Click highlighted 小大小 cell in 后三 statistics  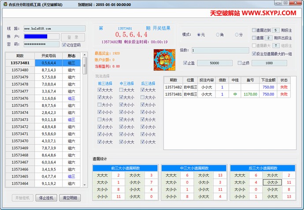pyautogui.click(x=272, y=182)
